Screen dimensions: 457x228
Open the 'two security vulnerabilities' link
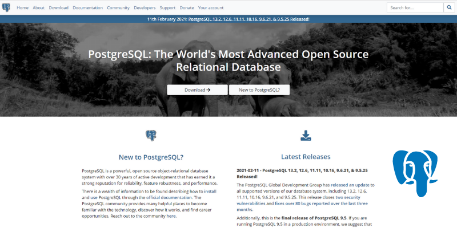click(298, 201)
